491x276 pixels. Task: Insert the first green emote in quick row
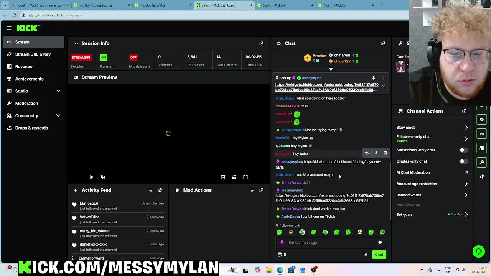click(279, 232)
